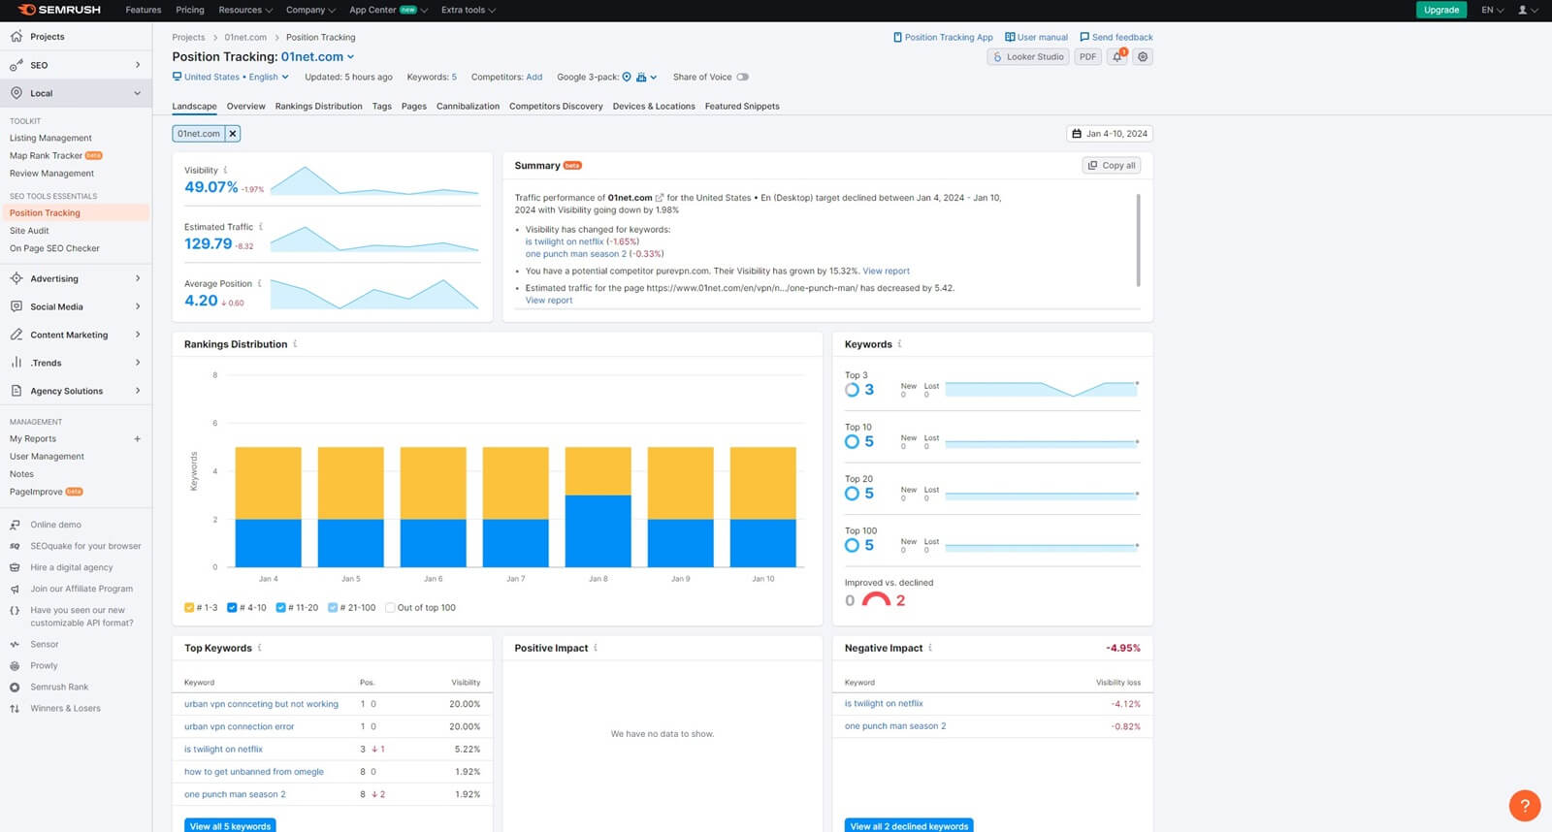This screenshot has width=1552, height=832.
Task: Switch to the Overview tab
Action: pos(245,107)
